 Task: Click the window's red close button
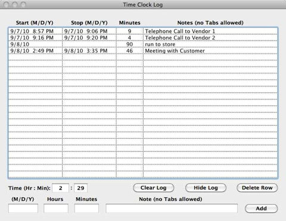7,5
